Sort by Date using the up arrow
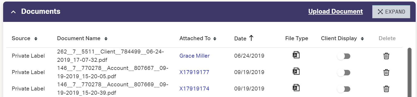Viewport: 417px width, 97px height. pyautogui.click(x=251, y=38)
